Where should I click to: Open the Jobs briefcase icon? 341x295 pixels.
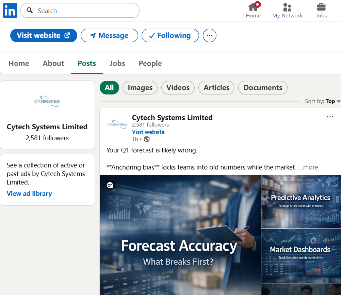coord(321,7)
